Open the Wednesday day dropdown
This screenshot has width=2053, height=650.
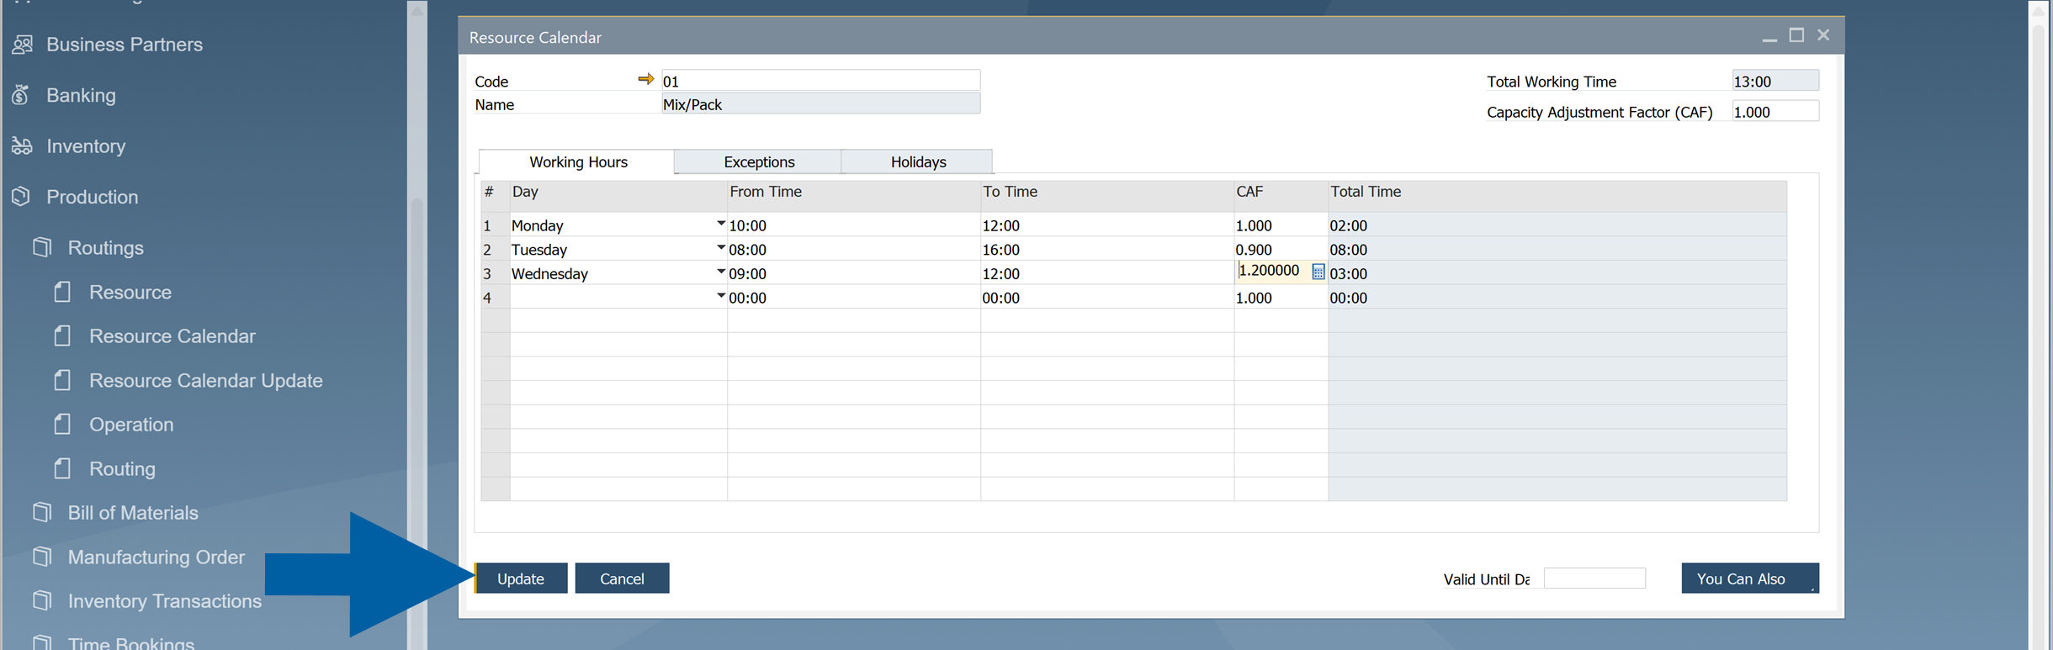coord(721,272)
